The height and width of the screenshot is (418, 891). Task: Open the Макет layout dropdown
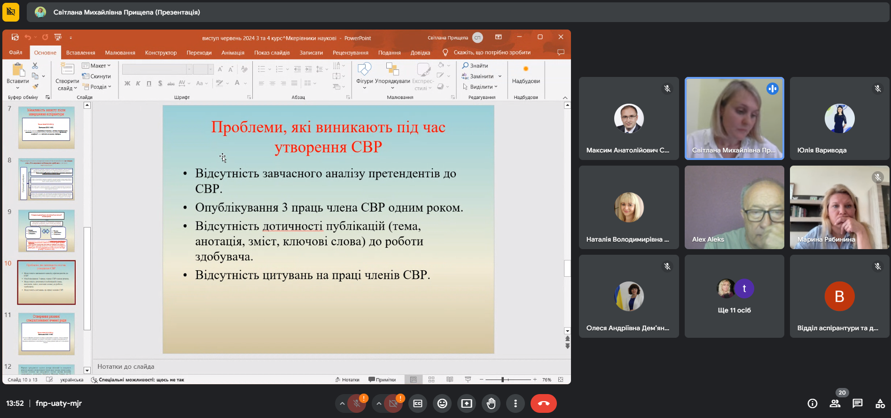pos(96,66)
